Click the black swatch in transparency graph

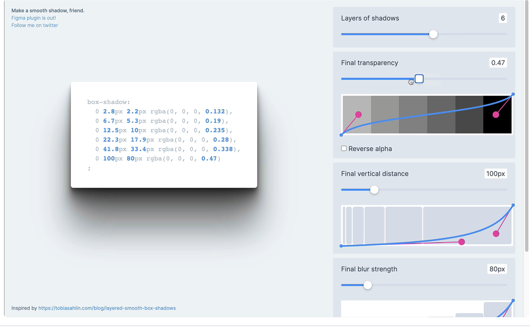[x=498, y=114]
